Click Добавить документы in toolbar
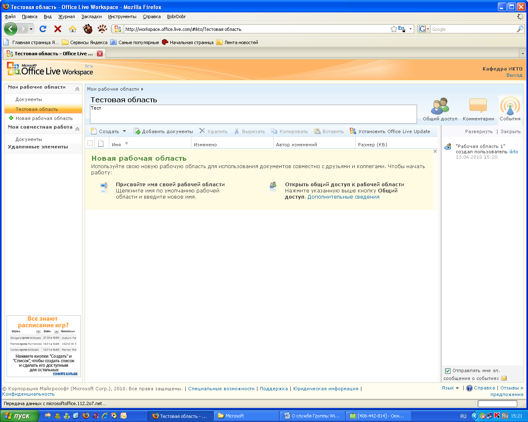 (x=163, y=131)
